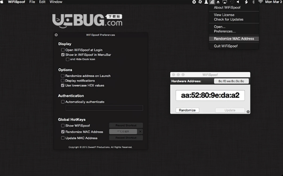Click Record Shortcut for Show WiFiSpoof
The width and height of the screenshot is (283, 176).
click(x=126, y=125)
